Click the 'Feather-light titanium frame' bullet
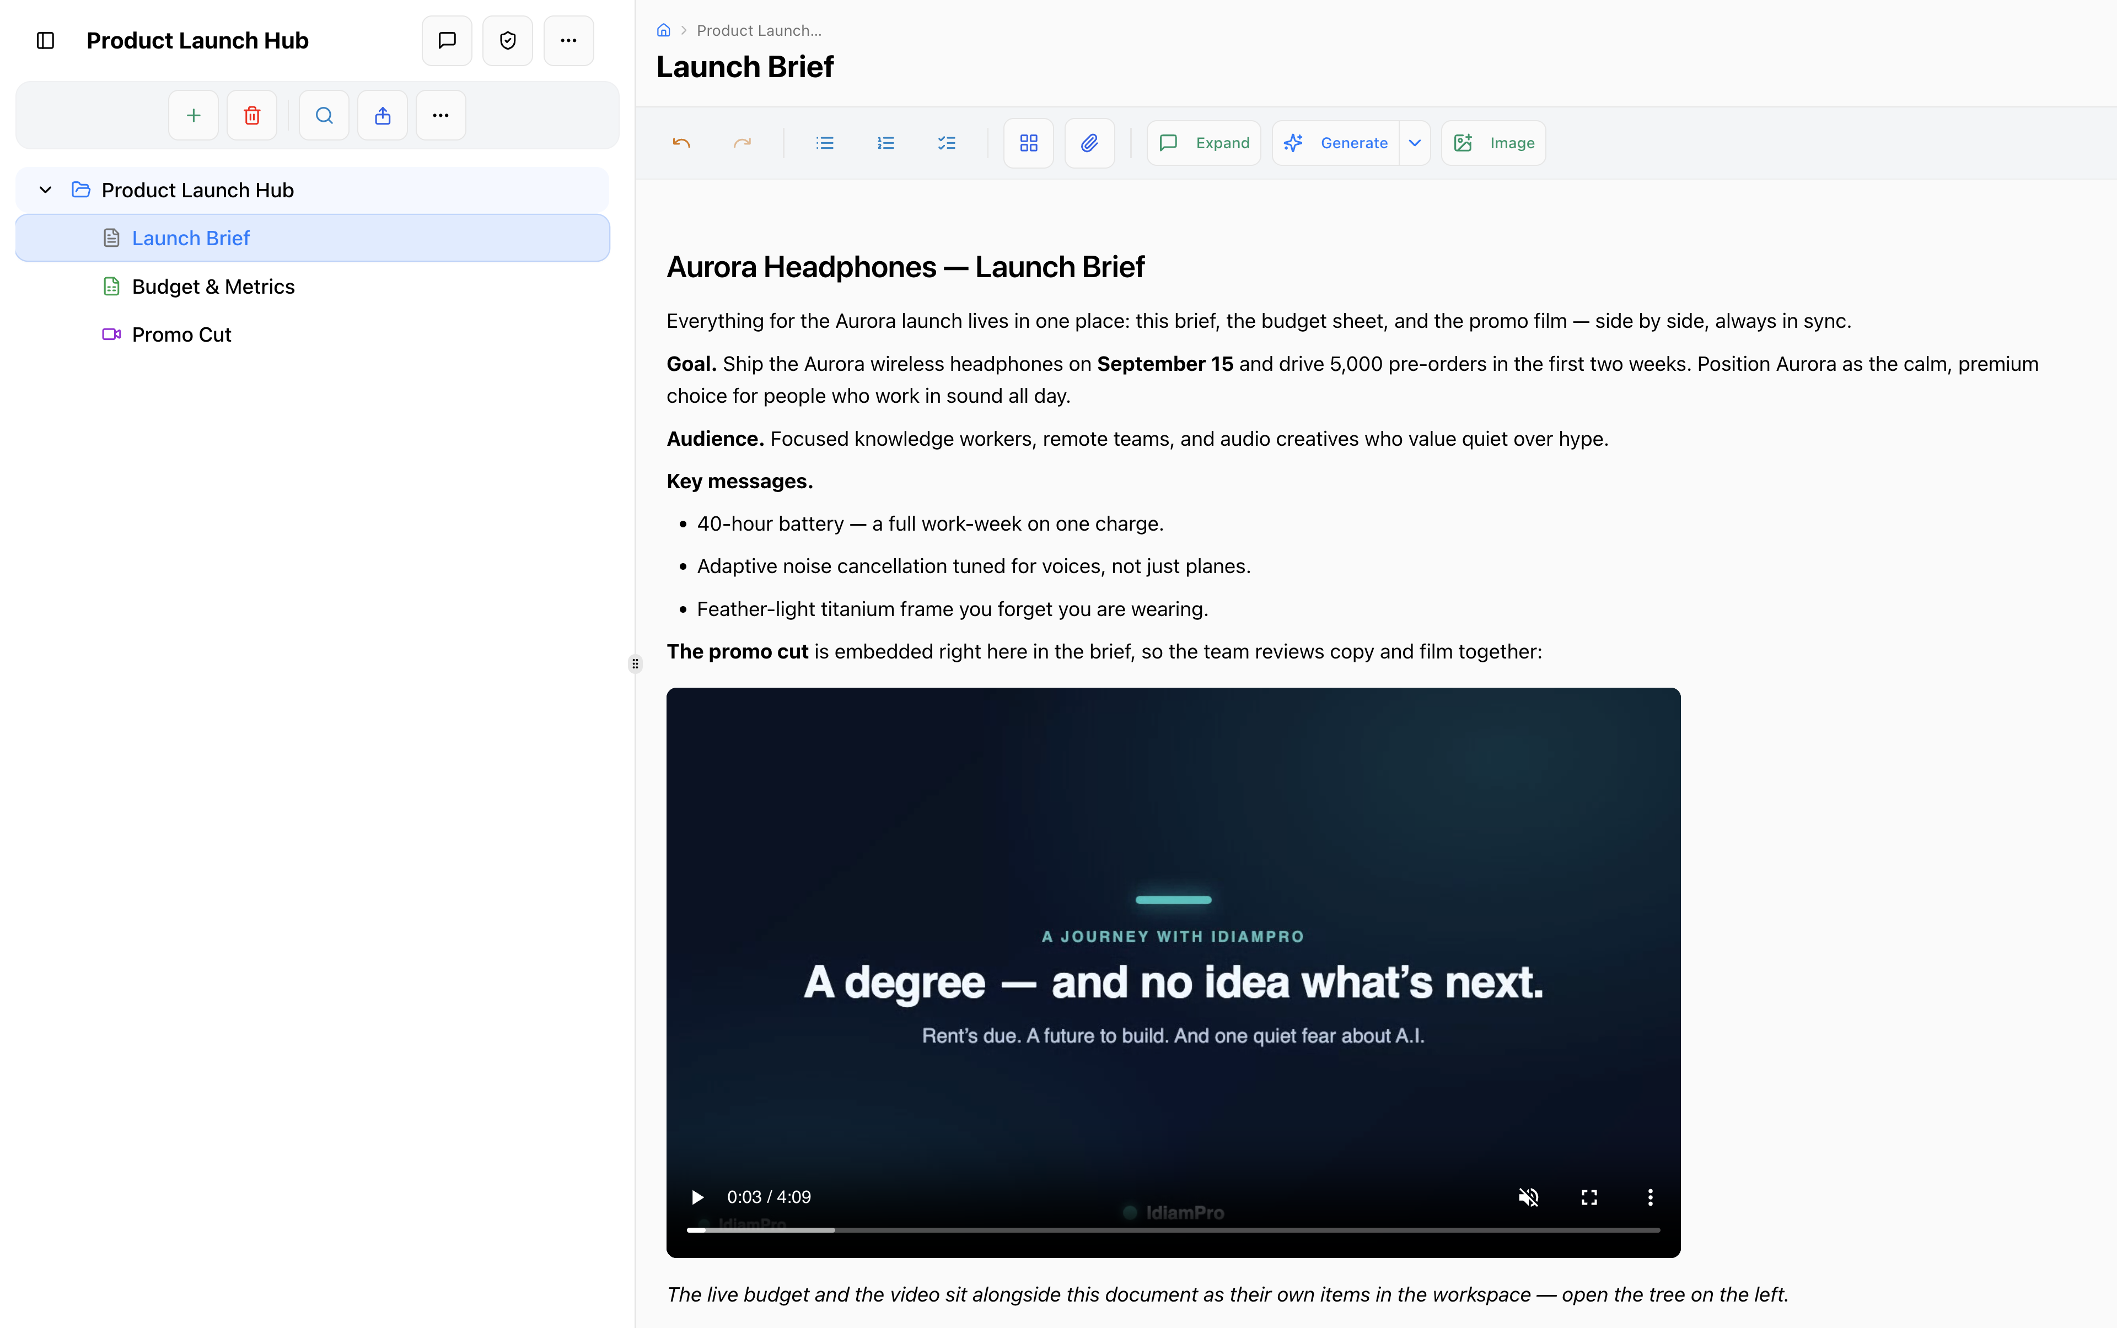Viewport: 2117px width, 1328px height. [x=953, y=609]
